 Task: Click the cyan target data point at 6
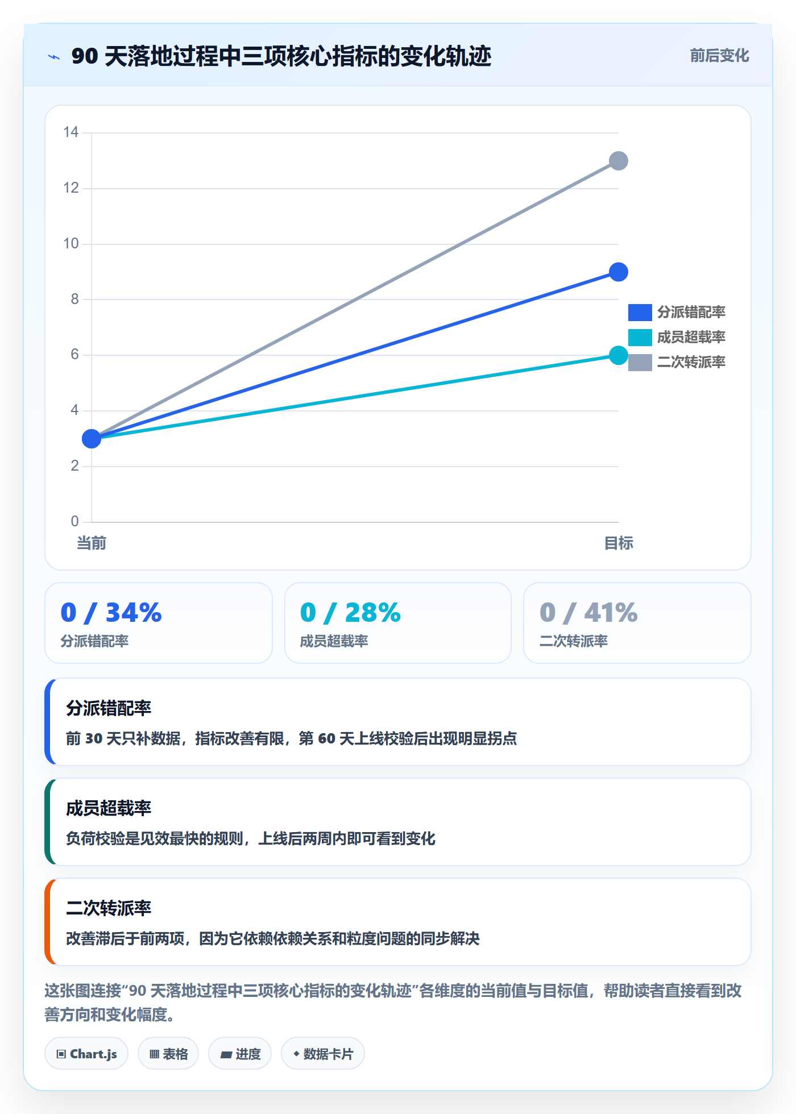point(619,356)
